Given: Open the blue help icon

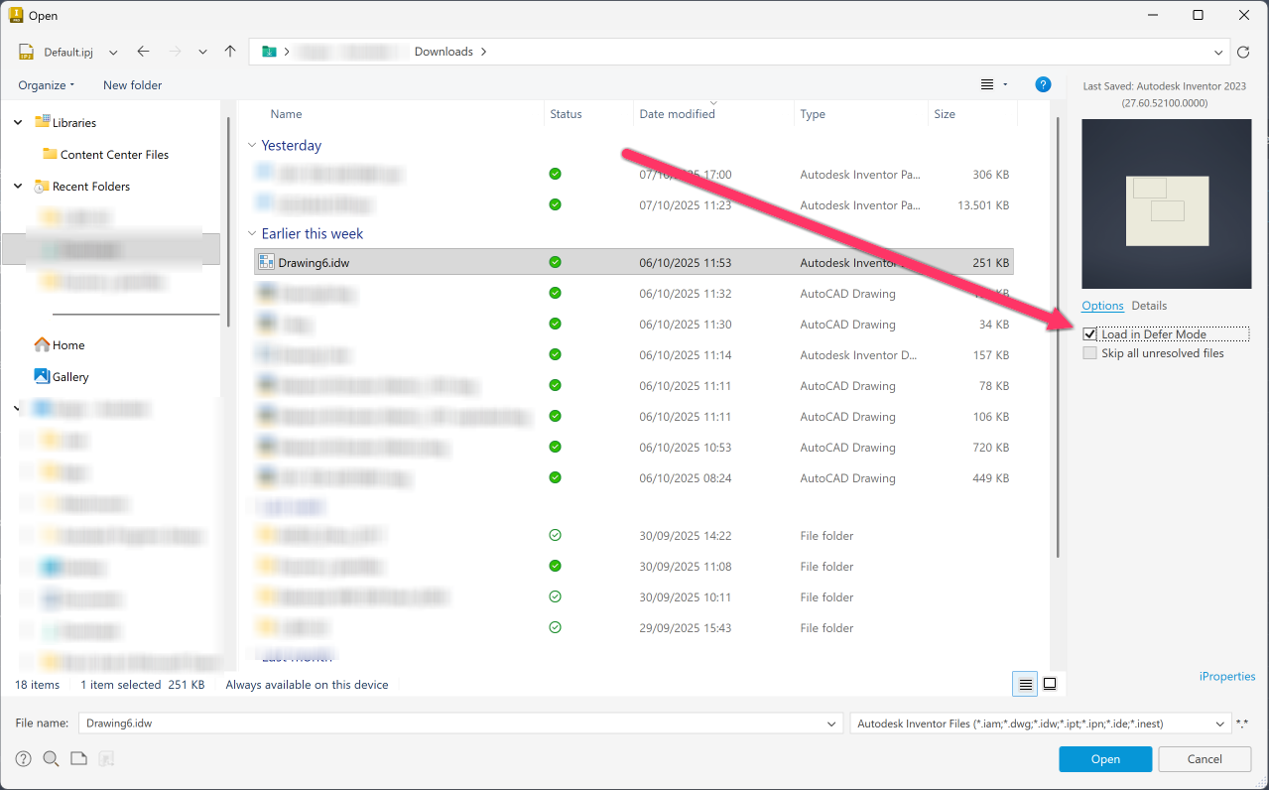Looking at the screenshot, I should (1043, 85).
